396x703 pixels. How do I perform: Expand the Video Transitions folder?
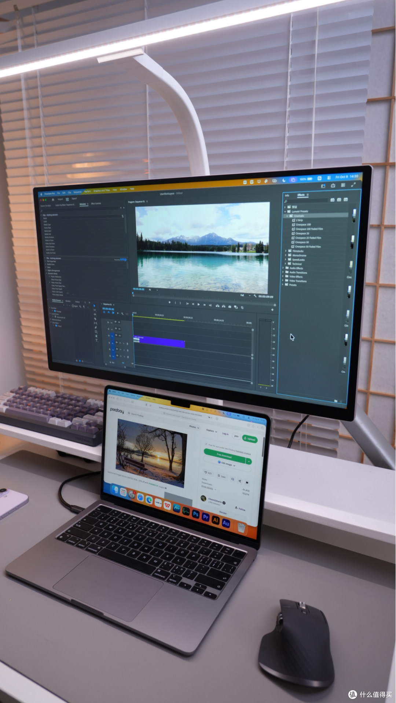click(283, 281)
